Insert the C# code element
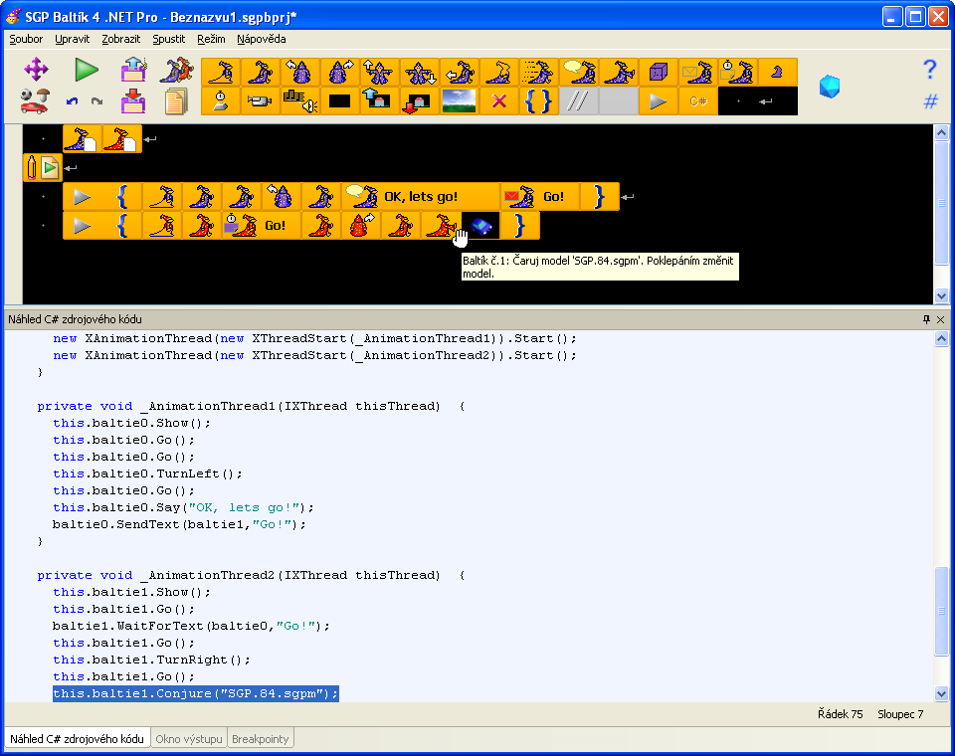The width and height of the screenshot is (955, 756). [x=698, y=101]
